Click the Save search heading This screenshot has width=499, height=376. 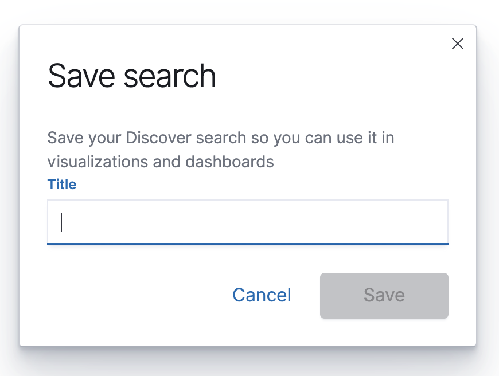[x=134, y=75]
